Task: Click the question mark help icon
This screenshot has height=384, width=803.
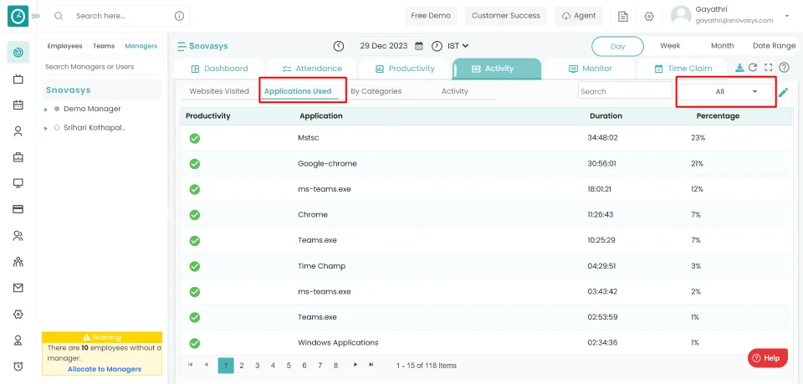Action: (x=784, y=68)
